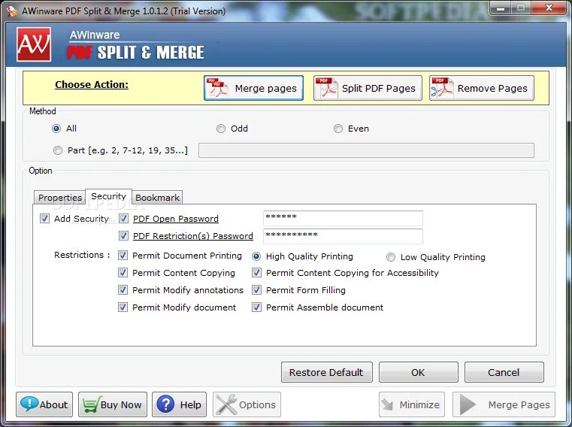Click the Cancel button
This screenshot has height=427, width=572.
click(504, 372)
